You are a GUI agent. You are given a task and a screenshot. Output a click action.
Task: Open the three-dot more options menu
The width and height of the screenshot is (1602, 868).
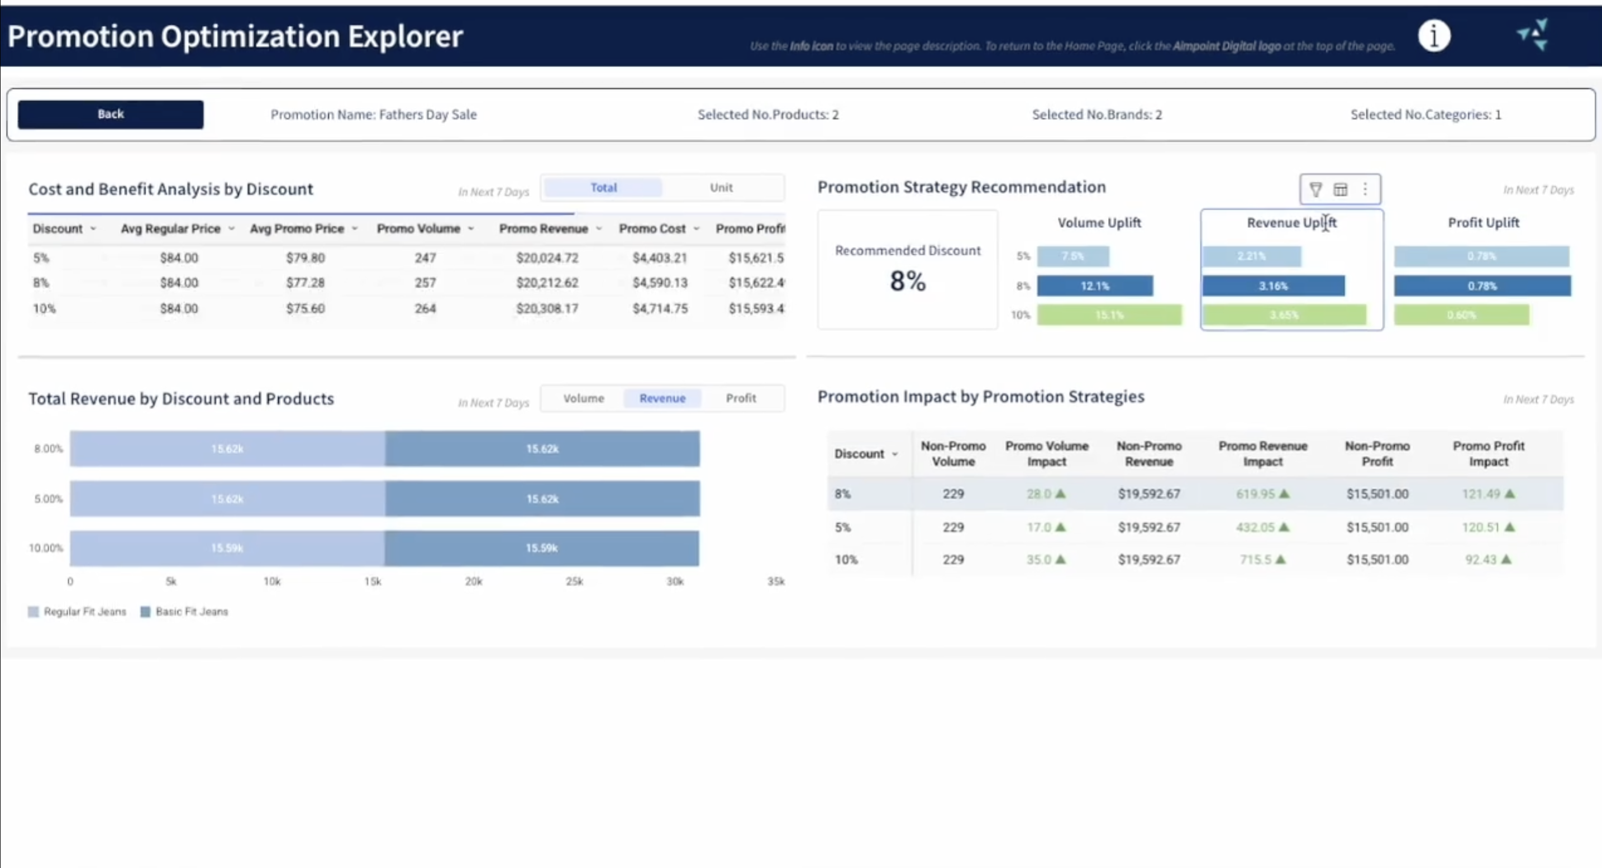pos(1365,189)
